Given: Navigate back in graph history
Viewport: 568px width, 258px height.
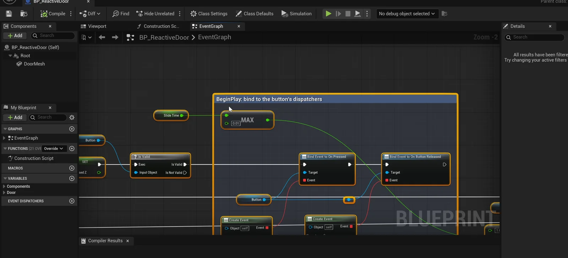Looking at the screenshot, I should click(x=102, y=37).
